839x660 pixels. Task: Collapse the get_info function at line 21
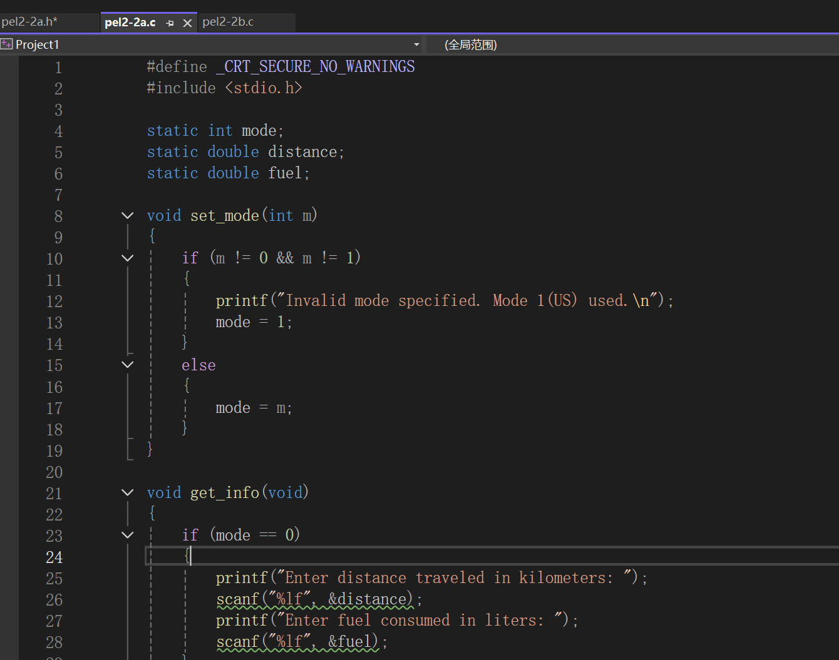[128, 493]
